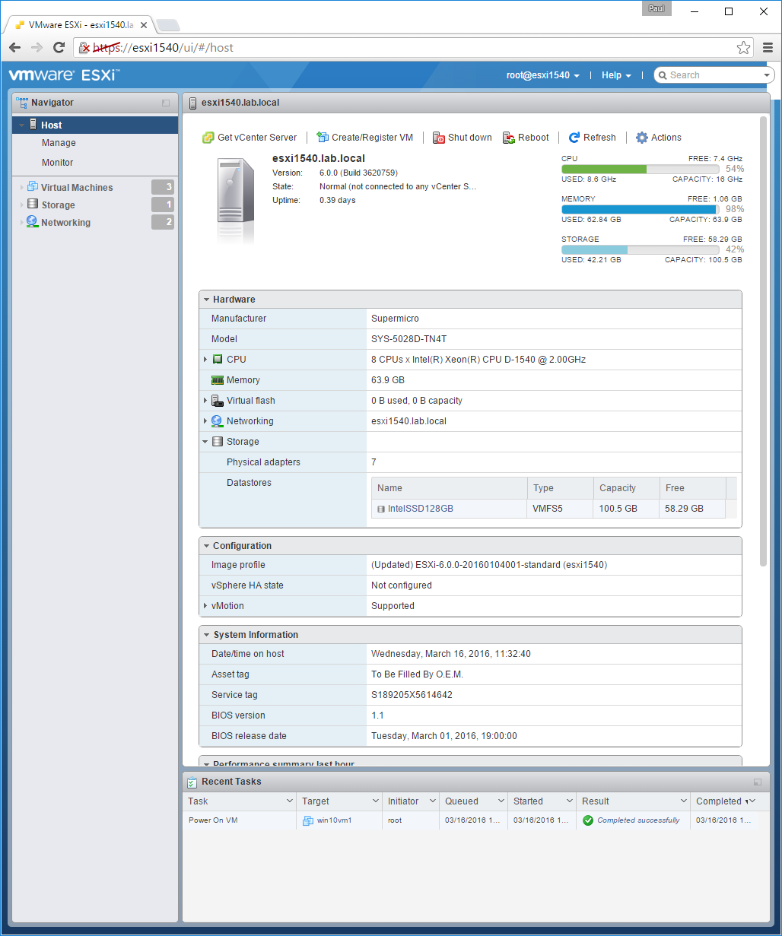Reboot the host from the toolbar

[526, 138]
